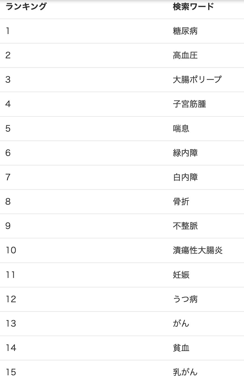Click the 潰瘍性大腸炎 entry
Screen dimensions: 244x380
pyautogui.click(x=198, y=250)
